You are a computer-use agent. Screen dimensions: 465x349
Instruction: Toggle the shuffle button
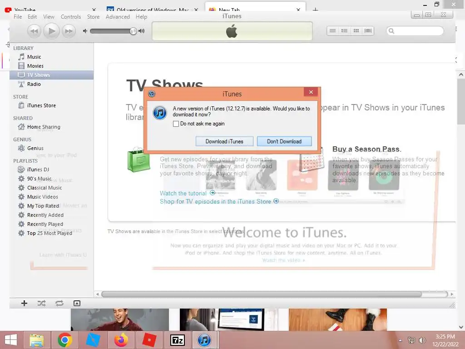pos(41,303)
